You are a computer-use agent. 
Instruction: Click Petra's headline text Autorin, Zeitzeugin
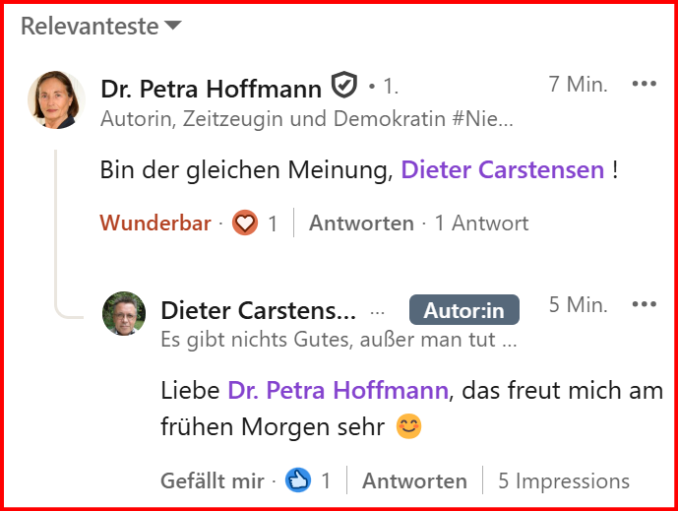tap(306, 120)
